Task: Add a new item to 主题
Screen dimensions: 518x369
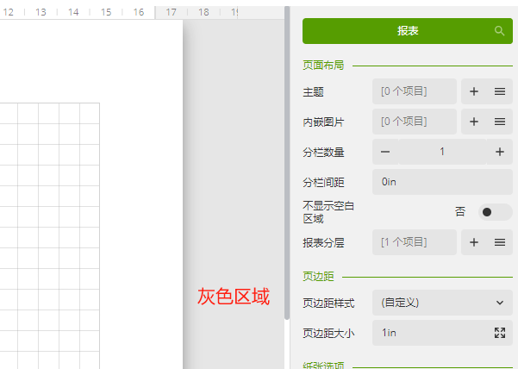Action: (x=474, y=91)
